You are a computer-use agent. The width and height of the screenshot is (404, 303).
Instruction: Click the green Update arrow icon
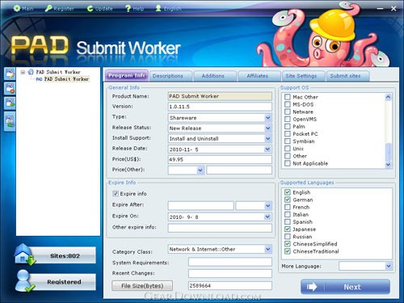click(x=90, y=9)
